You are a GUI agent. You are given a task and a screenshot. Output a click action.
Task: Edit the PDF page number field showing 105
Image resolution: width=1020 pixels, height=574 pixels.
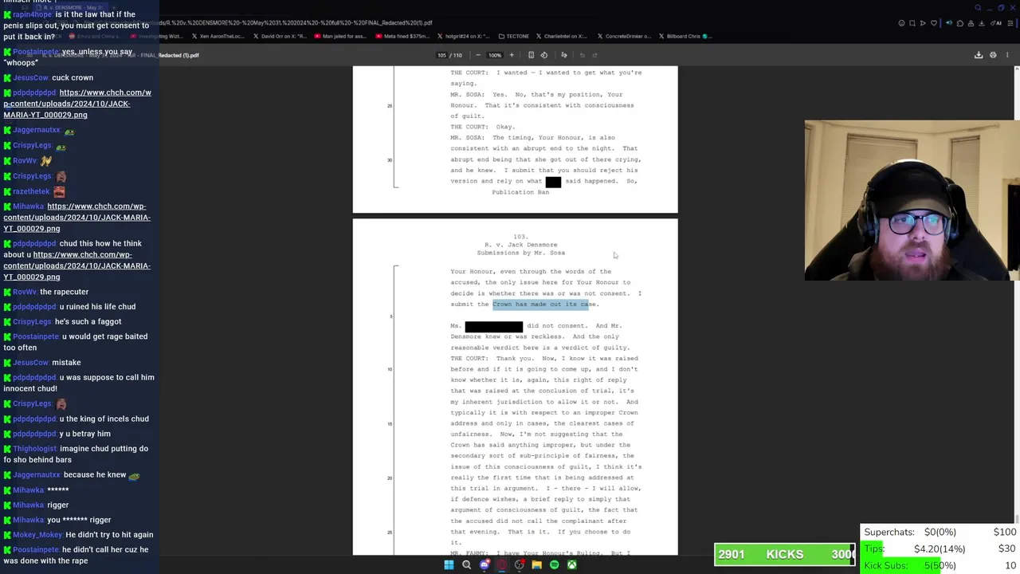[x=441, y=55]
